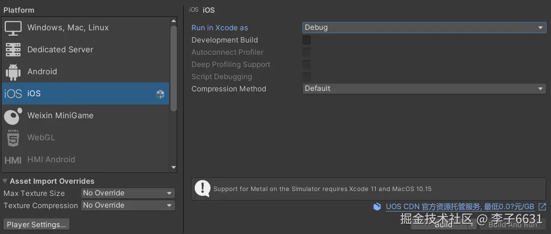Image resolution: width=551 pixels, height=234 pixels.
Task: Open Player Settings
Action: pyautogui.click(x=36, y=225)
